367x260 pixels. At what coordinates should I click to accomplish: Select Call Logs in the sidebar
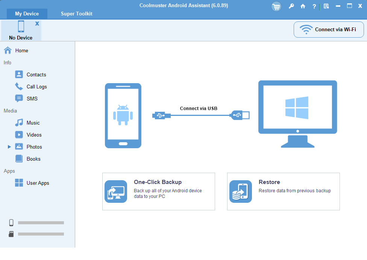point(36,87)
